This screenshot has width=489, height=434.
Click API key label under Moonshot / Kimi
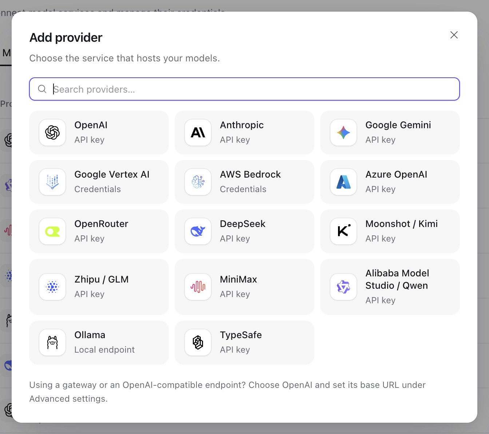tap(381, 239)
